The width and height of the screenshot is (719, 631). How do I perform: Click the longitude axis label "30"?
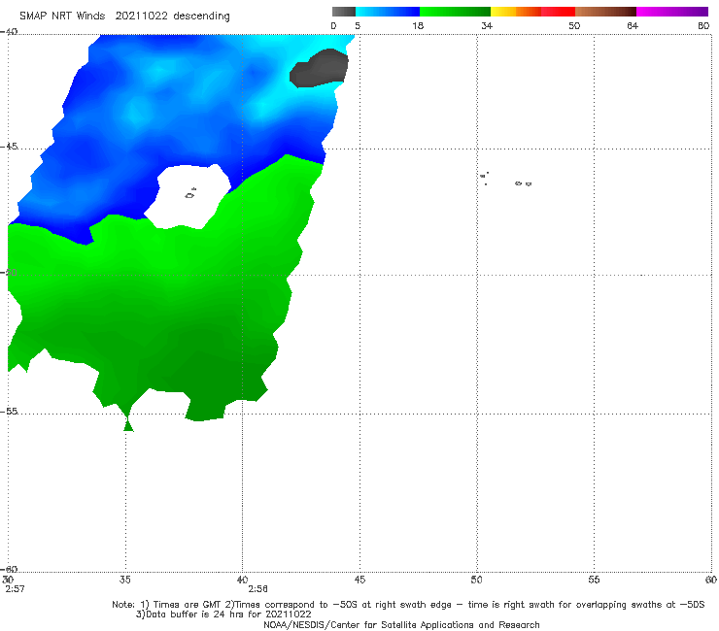click(x=8, y=581)
